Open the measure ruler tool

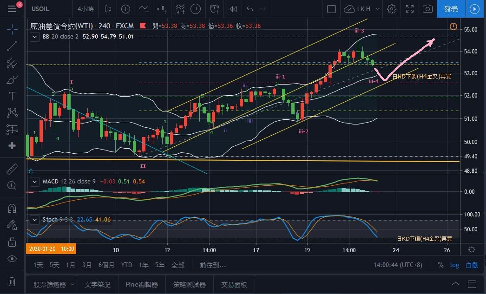[x=13, y=169]
